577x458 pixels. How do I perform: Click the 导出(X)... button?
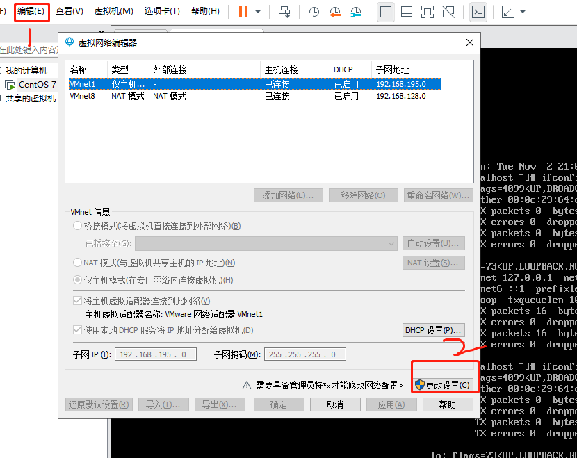[x=220, y=404]
